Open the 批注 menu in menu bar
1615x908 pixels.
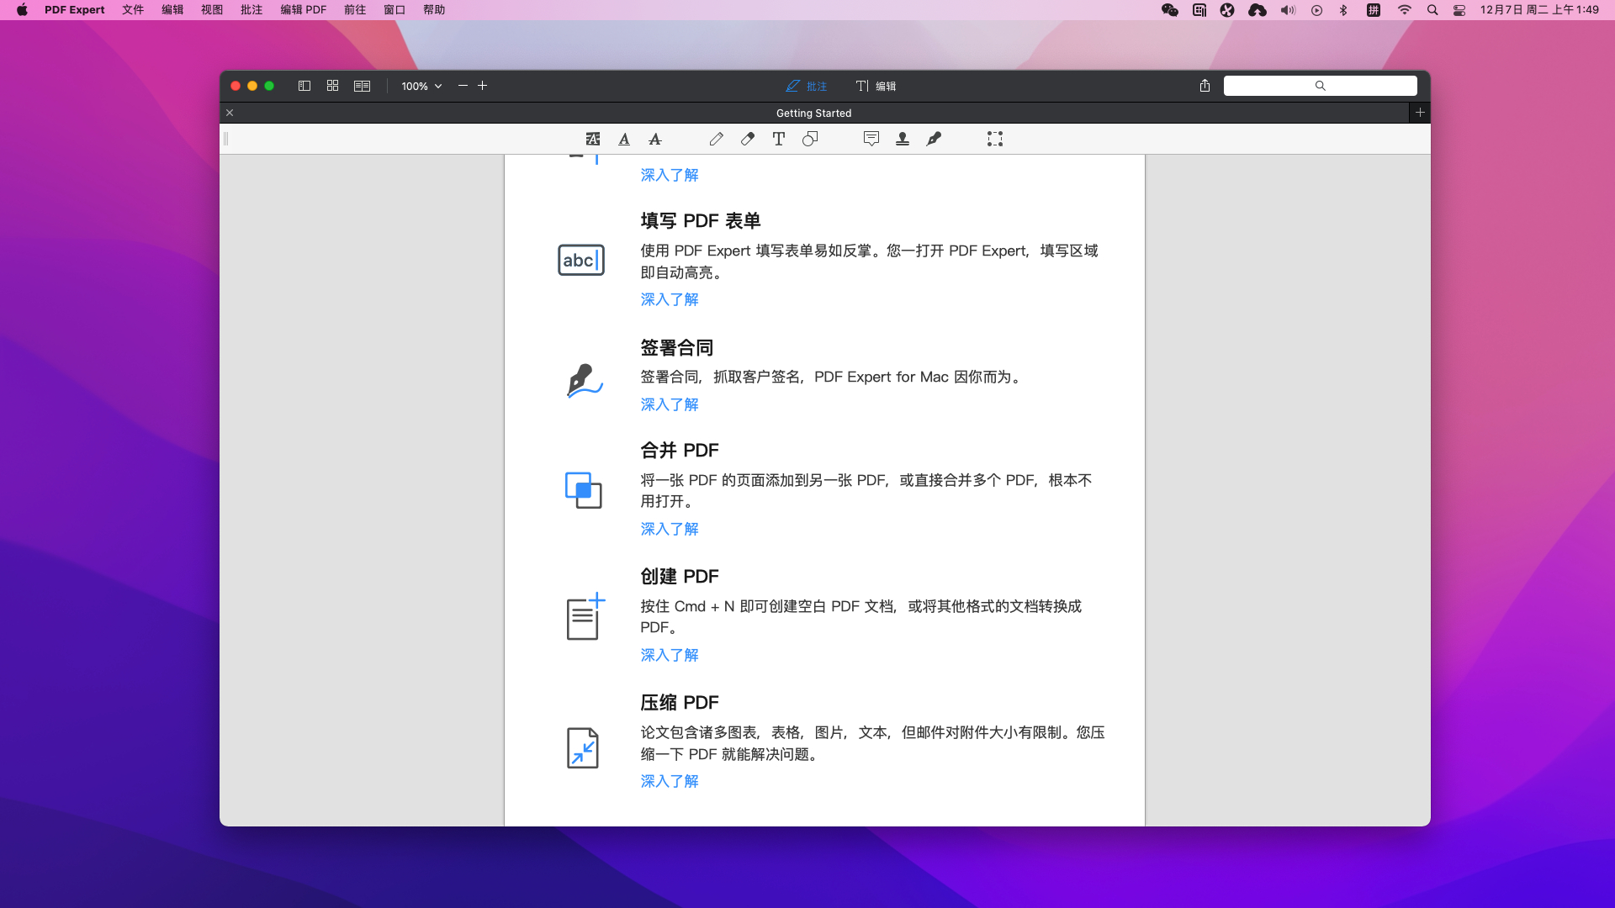click(x=251, y=9)
